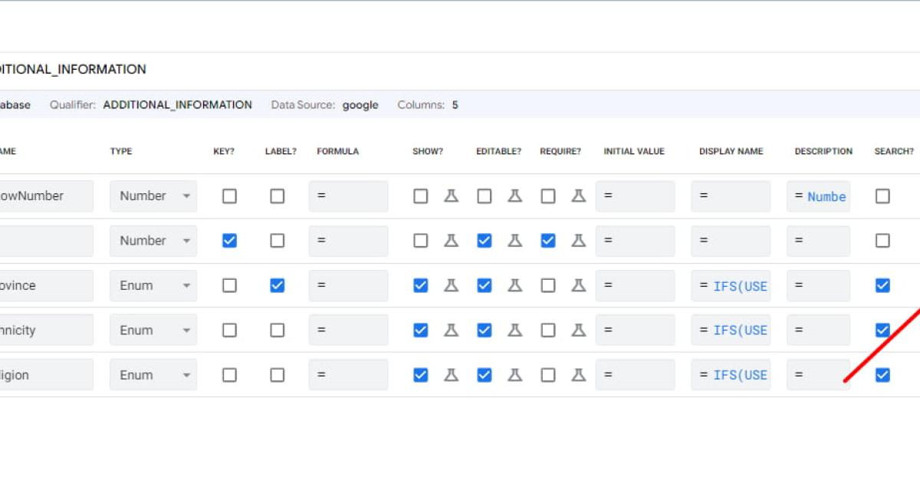
Task: Open the Require flask icon for Ethnicity
Action: [x=577, y=330]
